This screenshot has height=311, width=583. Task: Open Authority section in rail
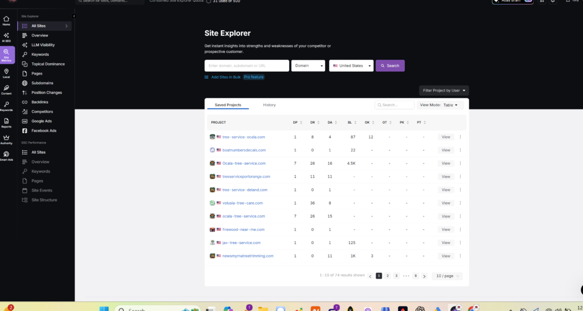pos(6,140)
